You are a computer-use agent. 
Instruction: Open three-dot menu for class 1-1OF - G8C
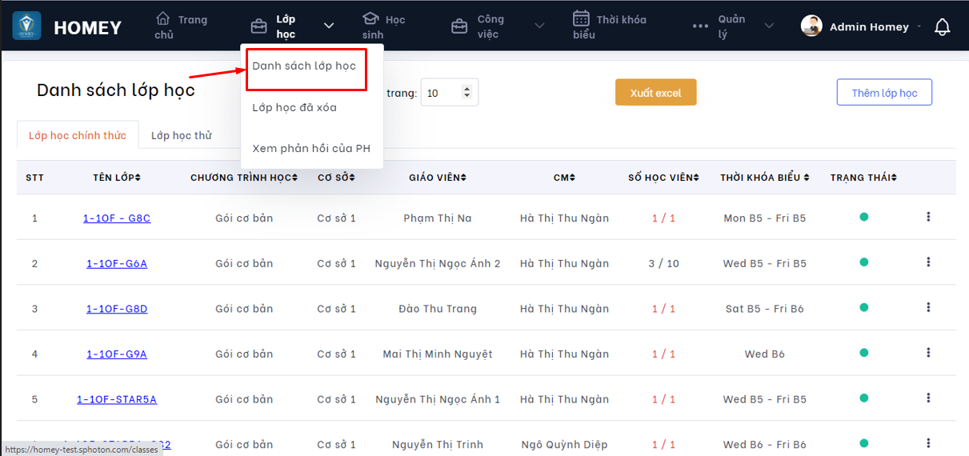coord(928,217)
